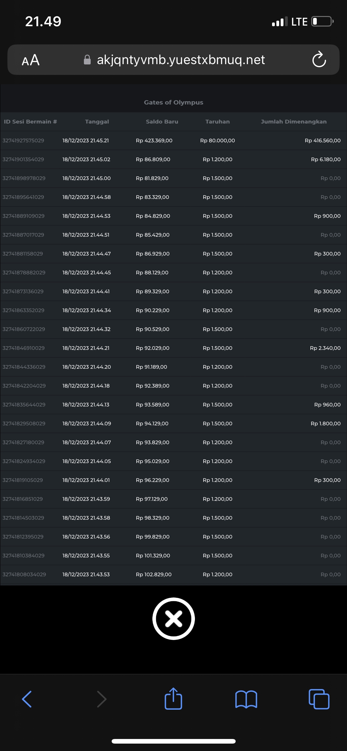Show all open tabs

click(319, 699)
